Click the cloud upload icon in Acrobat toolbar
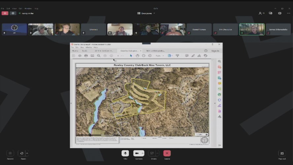Viewport: 293px width, 165px height. (80, 56)
